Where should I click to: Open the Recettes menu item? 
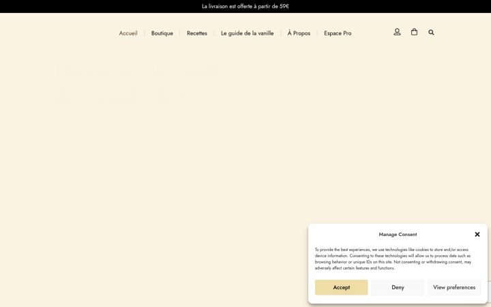(197, 33)
